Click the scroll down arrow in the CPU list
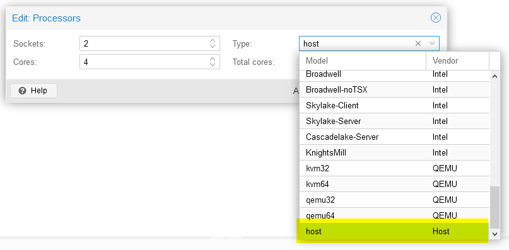 tap(494, 234)
